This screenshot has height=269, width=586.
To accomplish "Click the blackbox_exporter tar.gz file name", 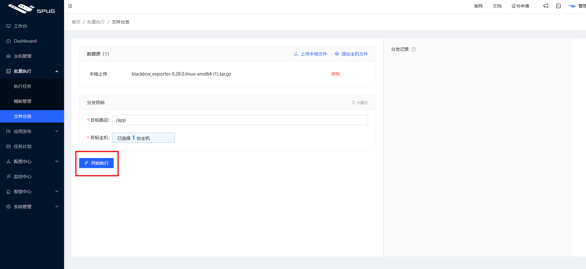I will point(181,74).
